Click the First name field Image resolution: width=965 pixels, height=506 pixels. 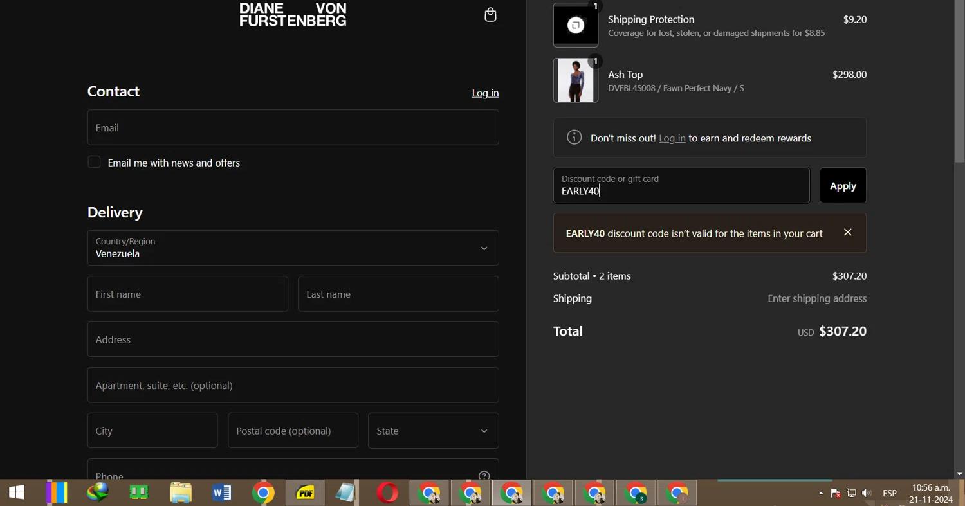click(x=188, y=294)
